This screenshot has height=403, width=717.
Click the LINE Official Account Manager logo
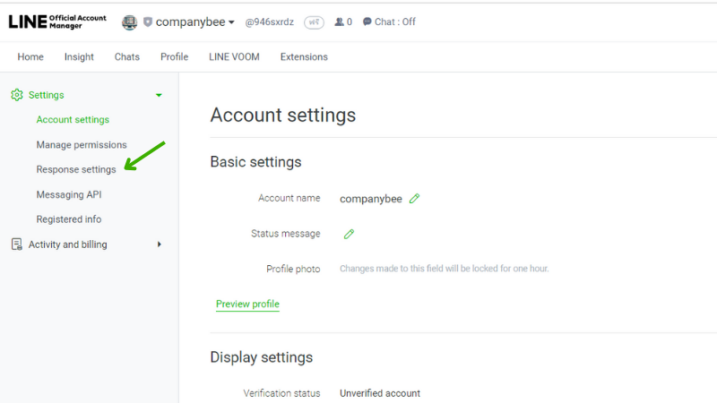point(57,21)
